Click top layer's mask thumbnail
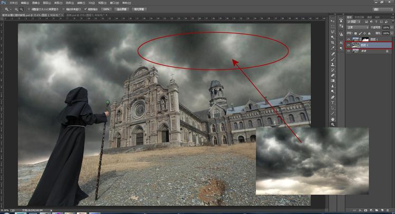Image resolution: width=395 pixels, height=214 pixels. click(x=366, y=39)
